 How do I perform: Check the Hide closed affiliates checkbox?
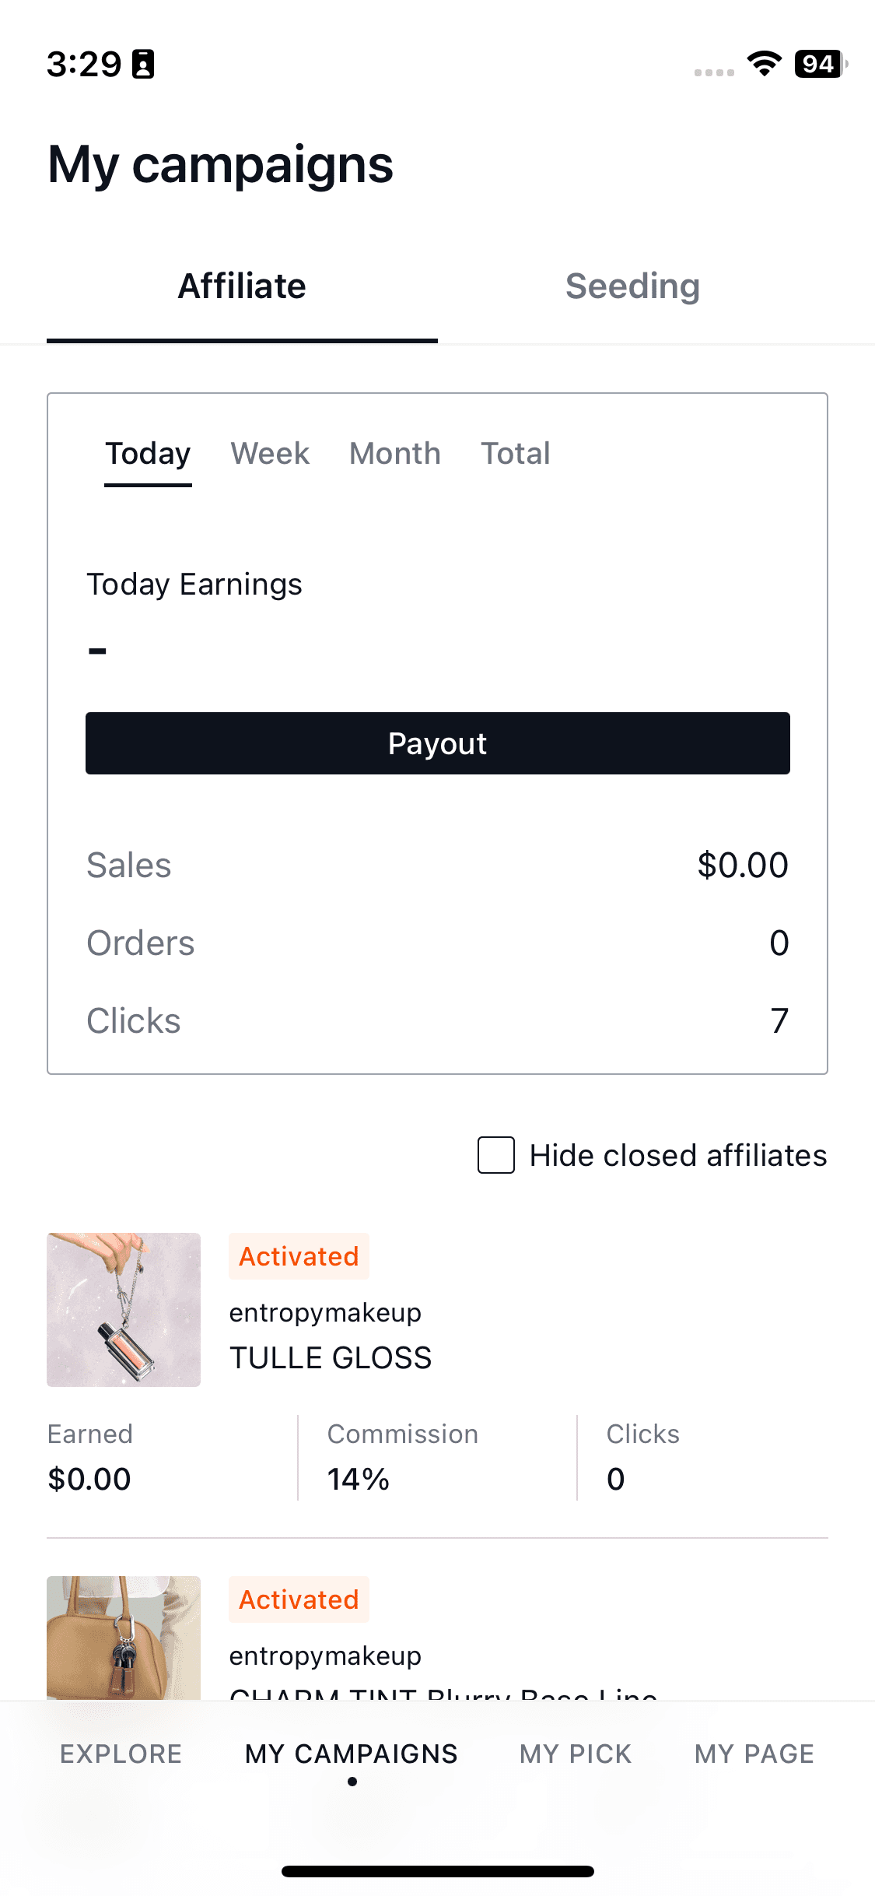496,1155
